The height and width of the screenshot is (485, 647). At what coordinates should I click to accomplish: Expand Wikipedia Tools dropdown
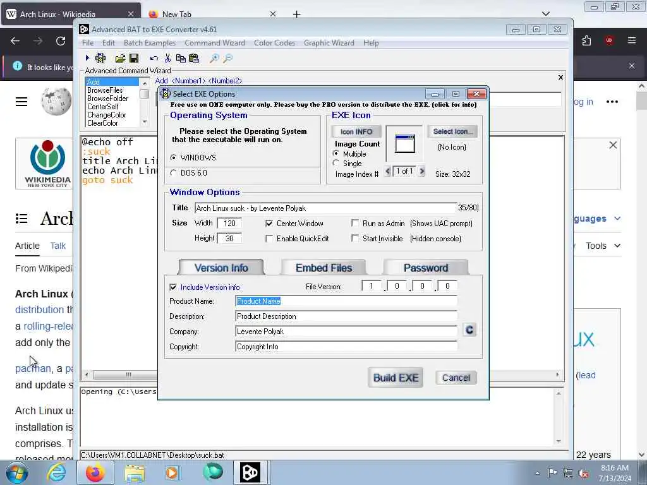tap(603, 246)
